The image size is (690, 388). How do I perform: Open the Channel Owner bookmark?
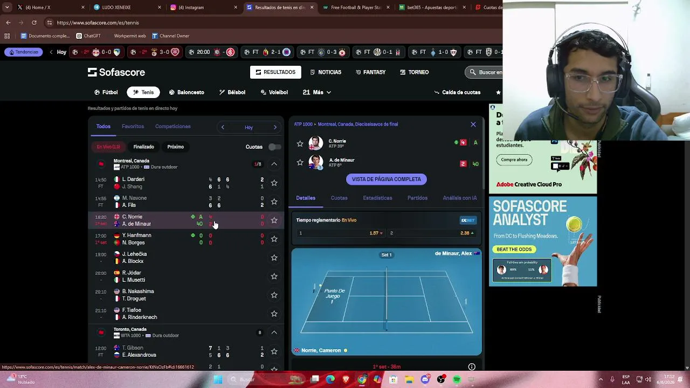pyautogui.click(x=170, y=36)
